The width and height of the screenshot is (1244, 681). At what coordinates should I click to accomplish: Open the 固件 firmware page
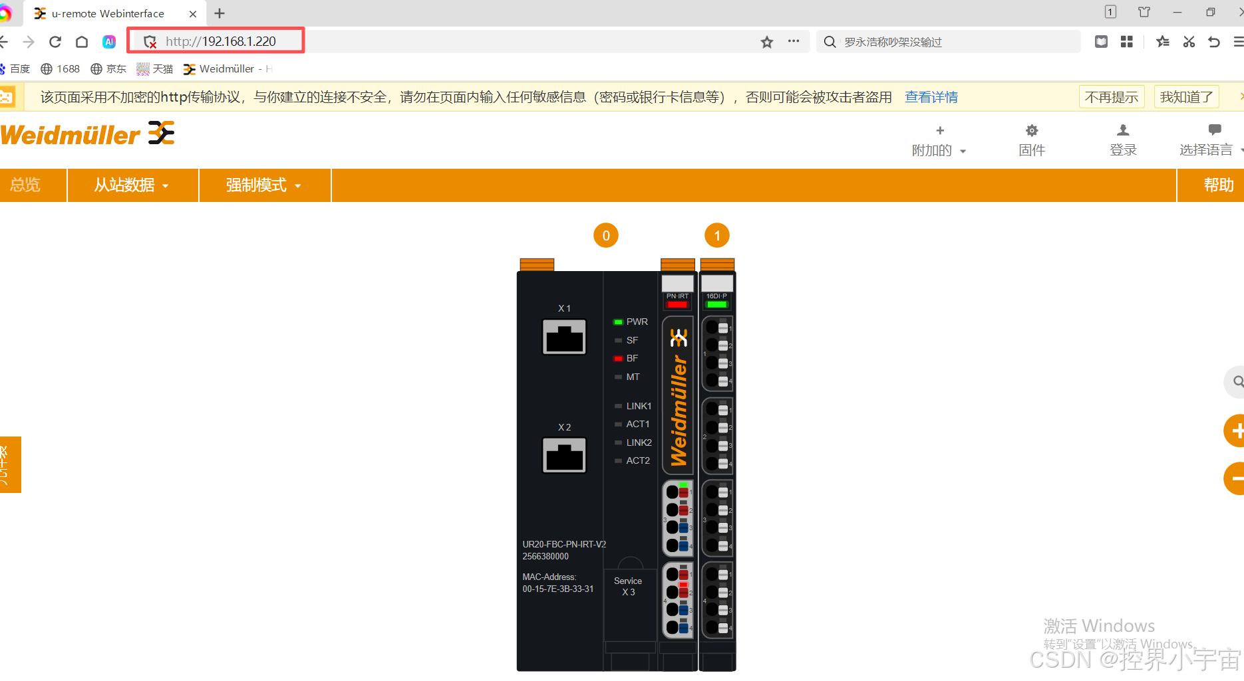click(1032, 140)
